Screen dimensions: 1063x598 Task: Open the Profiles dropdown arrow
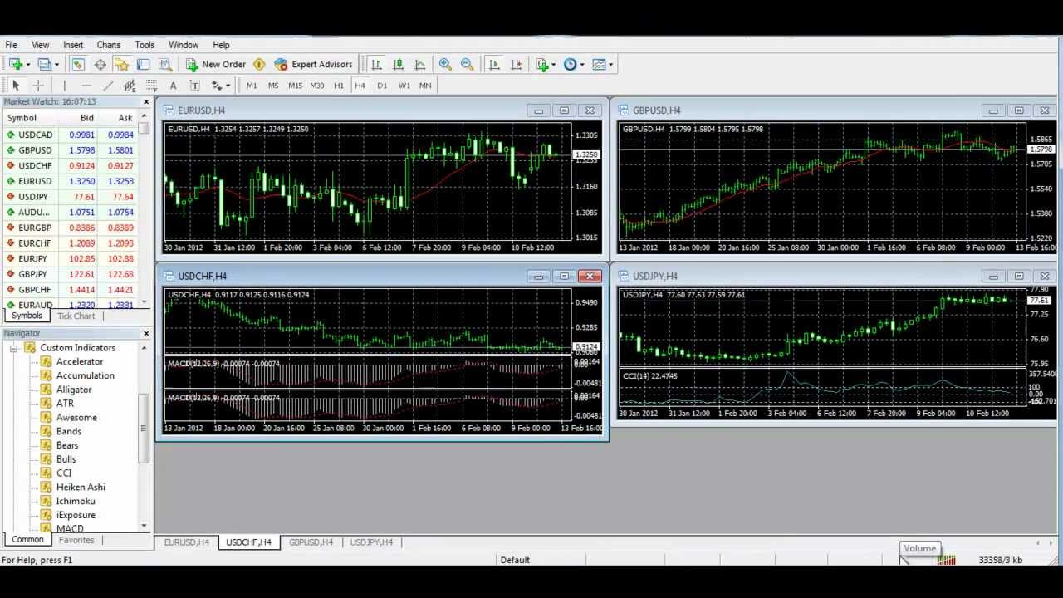[56, 65]
